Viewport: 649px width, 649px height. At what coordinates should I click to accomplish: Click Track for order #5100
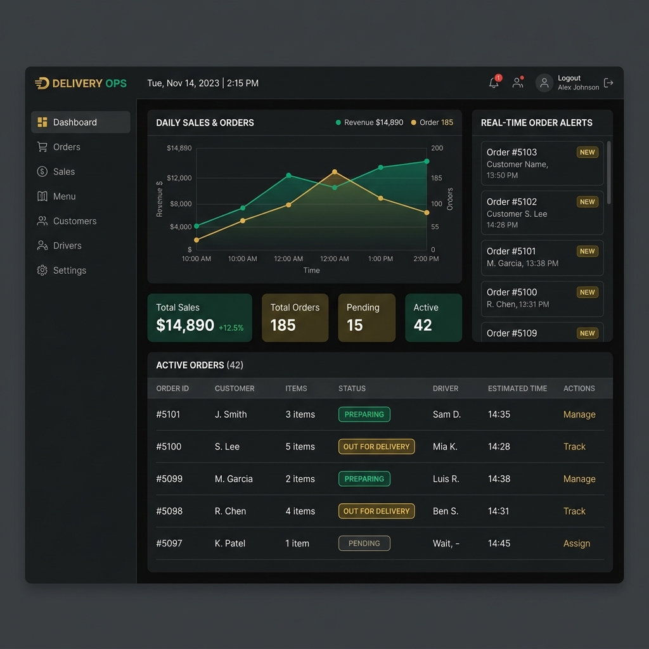574,447
